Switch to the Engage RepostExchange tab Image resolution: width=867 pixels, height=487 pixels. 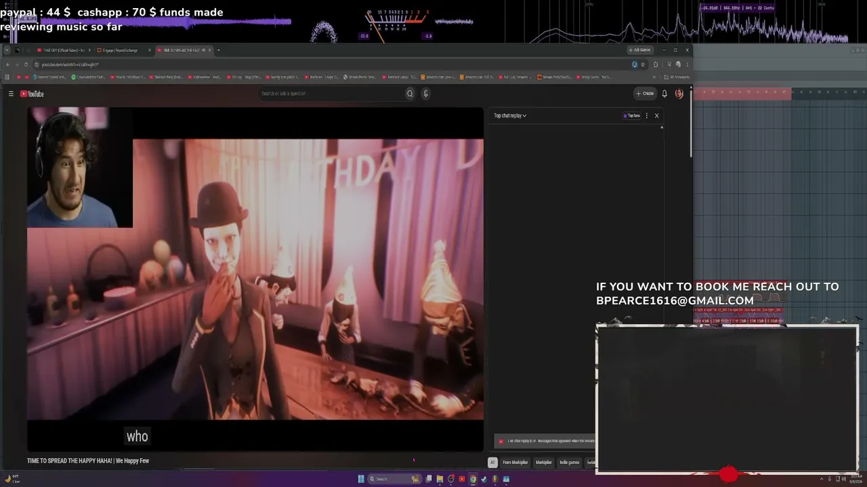click(125, 50)
